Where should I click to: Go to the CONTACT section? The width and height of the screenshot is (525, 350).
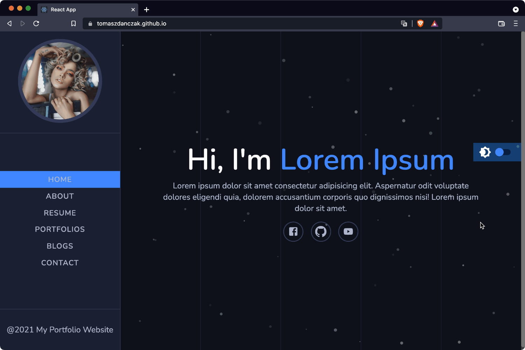(60, 262)
